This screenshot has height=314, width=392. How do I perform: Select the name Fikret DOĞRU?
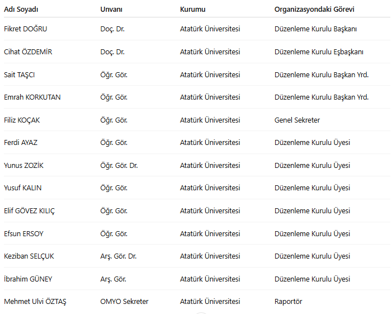26,29
